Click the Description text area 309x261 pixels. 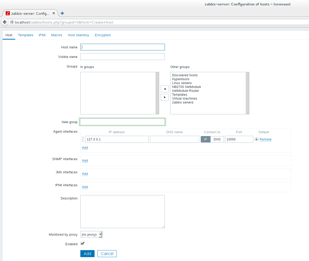click(122, 212)
